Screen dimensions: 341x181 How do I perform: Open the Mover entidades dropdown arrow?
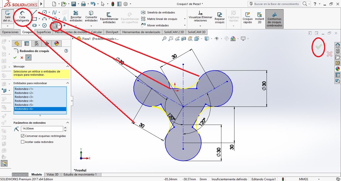click(x=185, y=25)
